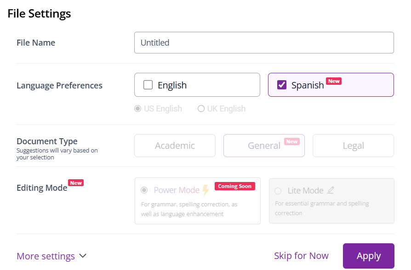Select the UK English radio button

coord(201,108)
